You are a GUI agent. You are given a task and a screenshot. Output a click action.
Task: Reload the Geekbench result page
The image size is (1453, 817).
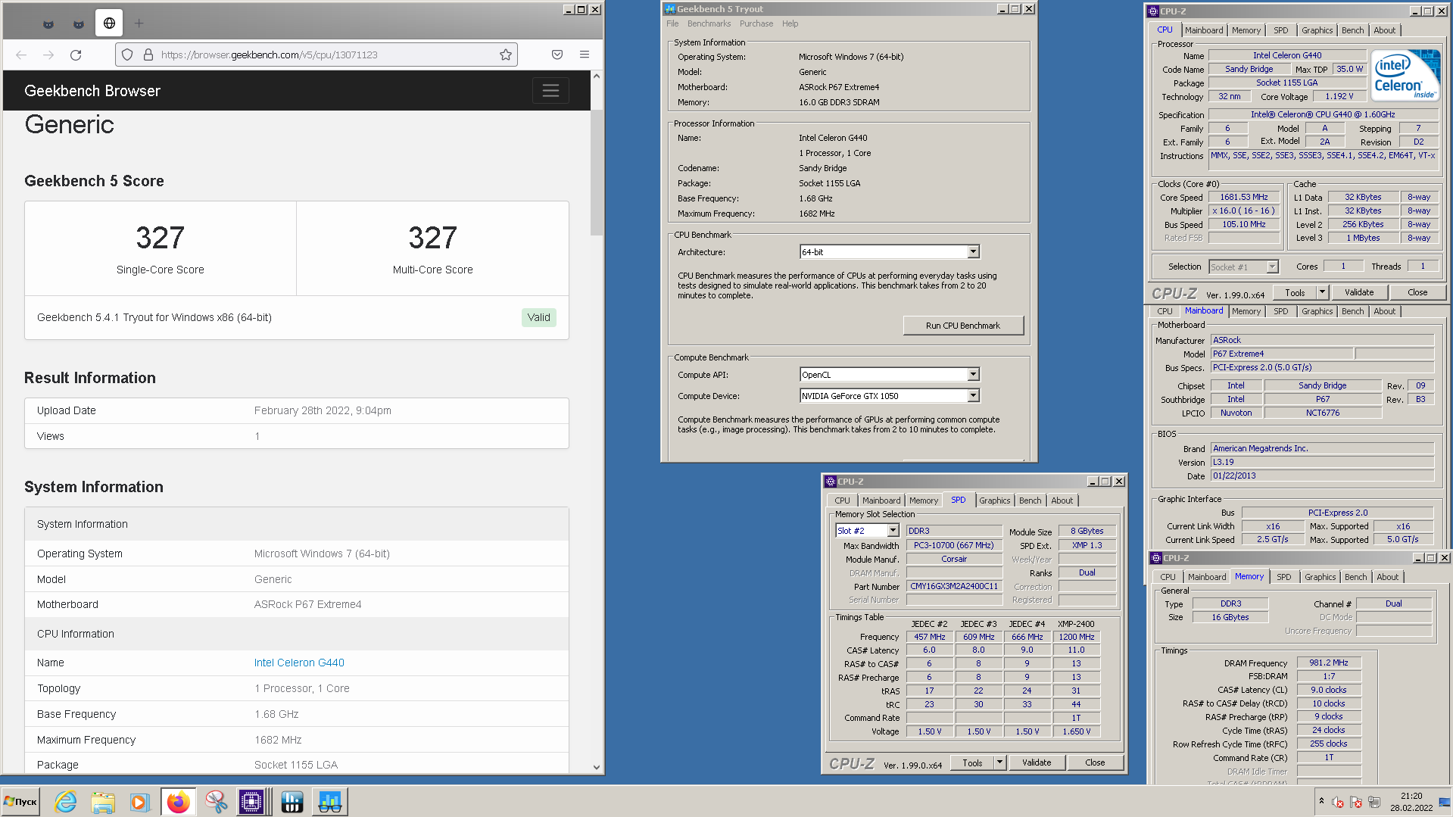(x=76, y=55)
